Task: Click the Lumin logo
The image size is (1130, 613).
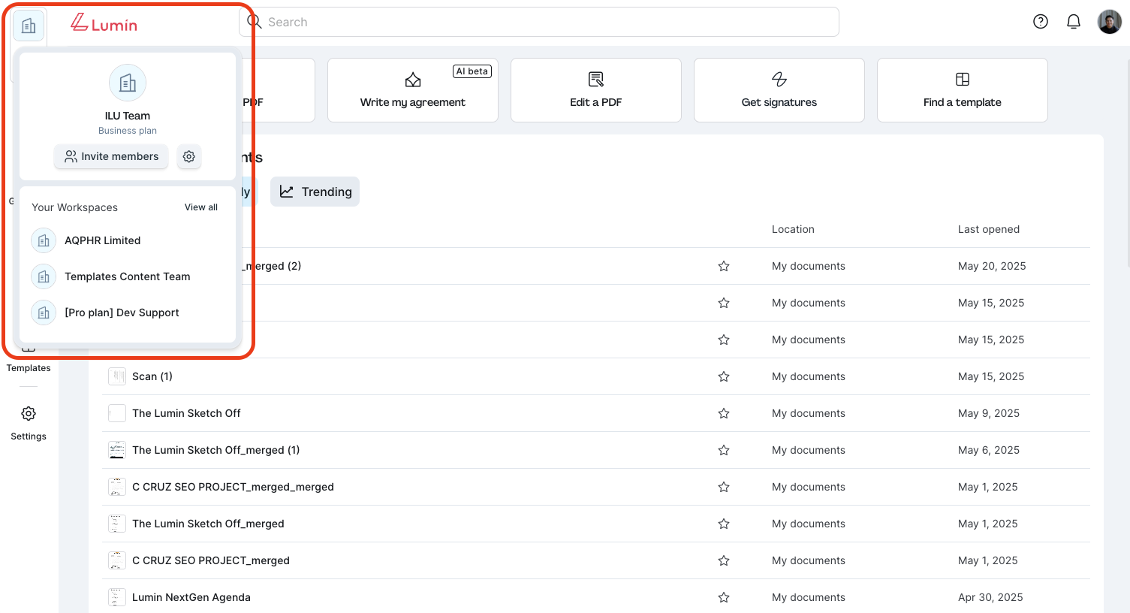Action: click(x=104, y=23)
